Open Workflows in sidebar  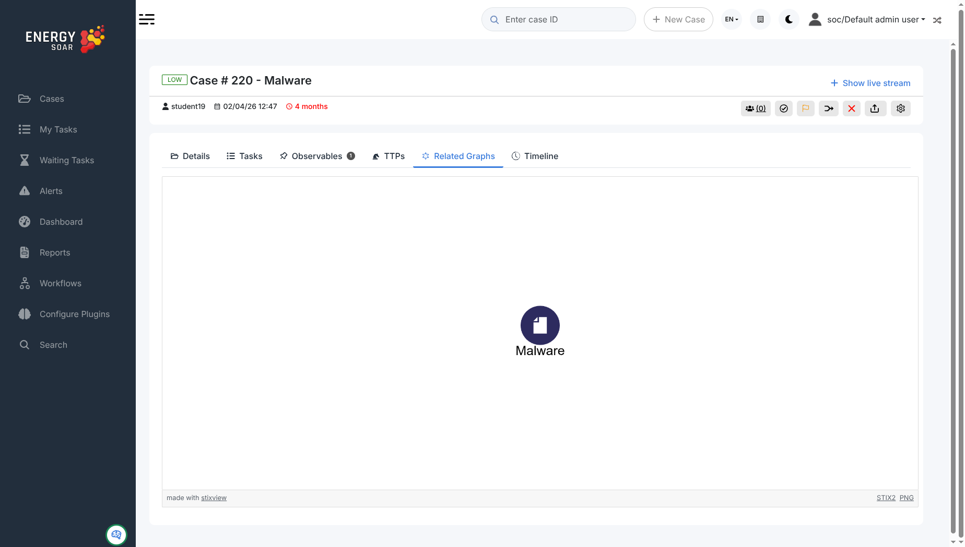point(50,283)
